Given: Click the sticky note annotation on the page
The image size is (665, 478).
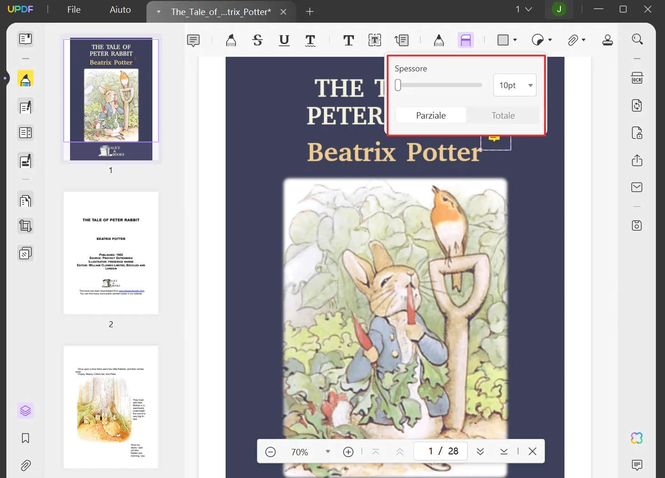Looking at the screenshot, I should coord(494,138).
